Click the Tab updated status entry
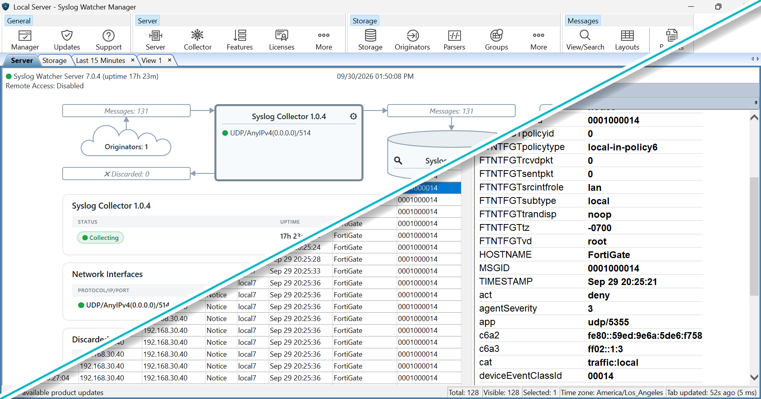Viewport: 761px width, 399px height. tap(712, 393)
